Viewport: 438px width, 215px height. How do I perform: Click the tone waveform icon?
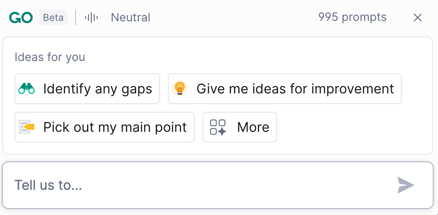tap(91, 17)
